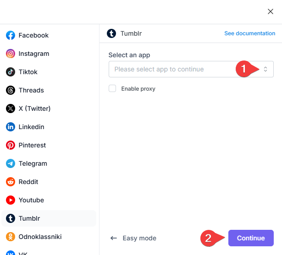Click the Linkedin logo icon
Screen dimensions: 282x255
(x=11, y=127)
